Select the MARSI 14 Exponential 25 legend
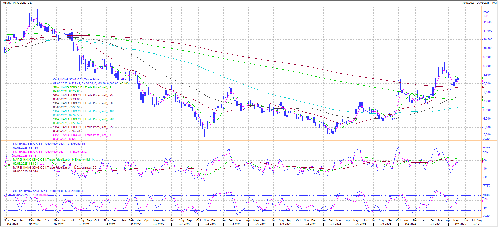This screenshot has height=227, width=498. click(x=55, y=167)
